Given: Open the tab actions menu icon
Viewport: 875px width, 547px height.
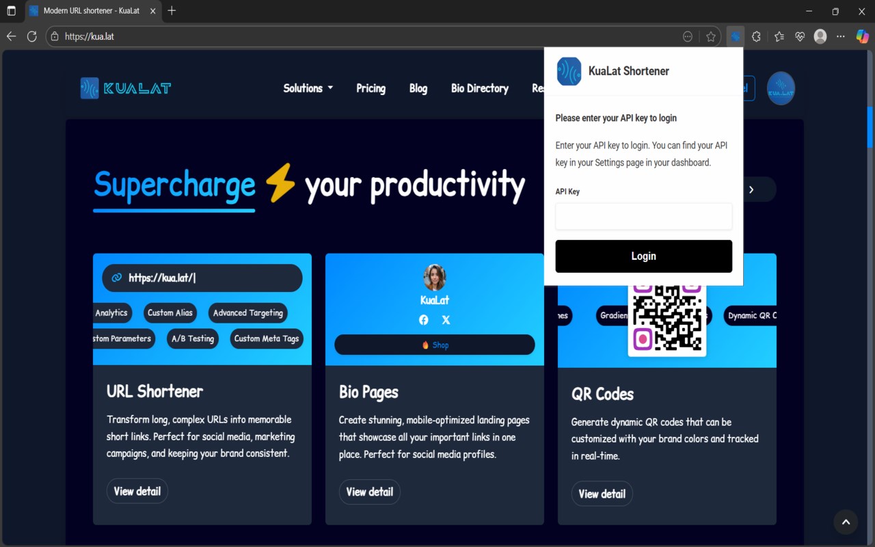Looking at the screenshot, I should (11, 11).
